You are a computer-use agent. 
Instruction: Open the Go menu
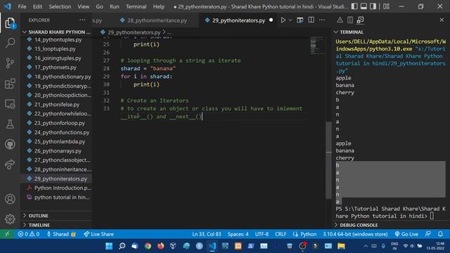tap(99, 6)
